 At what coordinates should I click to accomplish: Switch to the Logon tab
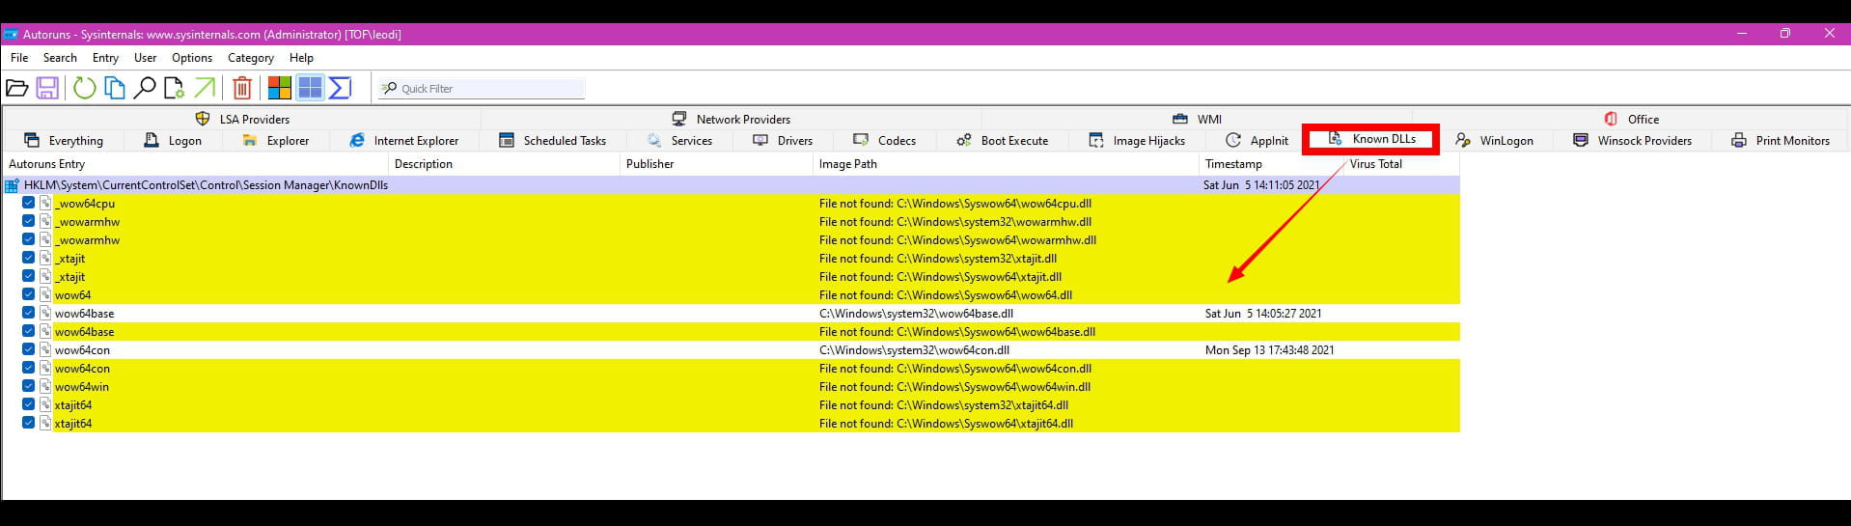coord(173,140)
